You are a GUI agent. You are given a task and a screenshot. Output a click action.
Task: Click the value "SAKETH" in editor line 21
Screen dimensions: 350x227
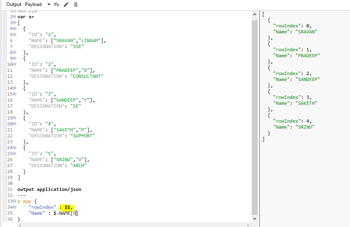click(x=65, y=130)
